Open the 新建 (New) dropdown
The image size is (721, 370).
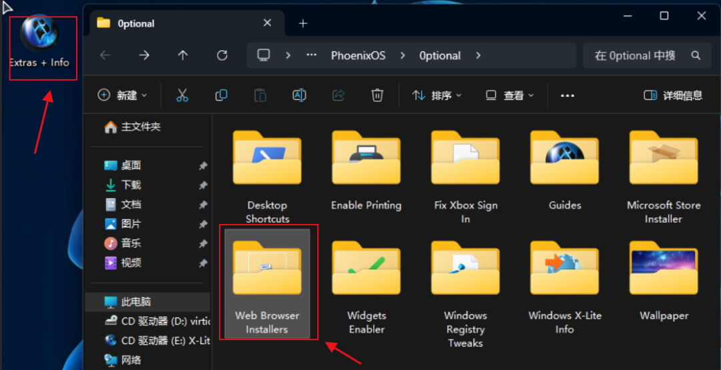122,95
